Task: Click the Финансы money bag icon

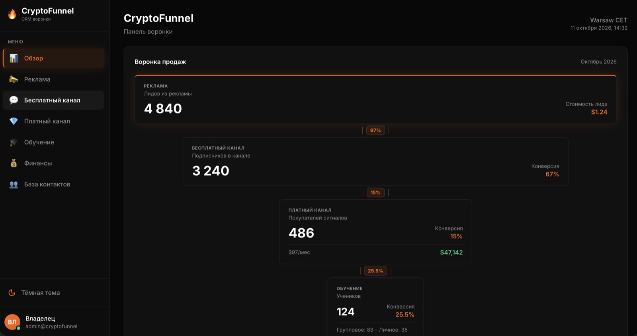Action: (14, 163)
